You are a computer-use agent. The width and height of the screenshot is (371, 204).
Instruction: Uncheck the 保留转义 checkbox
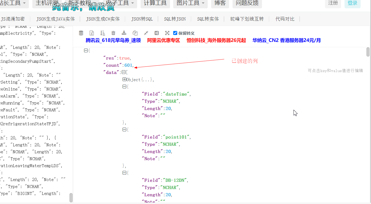(x=175, y=33)
